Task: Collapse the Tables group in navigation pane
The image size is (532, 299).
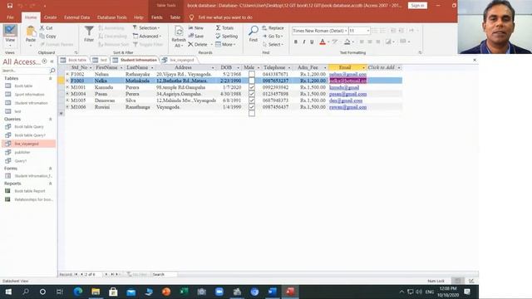Action: pos(50,78)
